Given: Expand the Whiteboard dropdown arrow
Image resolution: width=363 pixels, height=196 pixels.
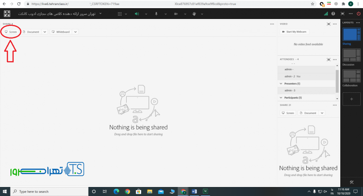Looking at the screenshot, I should [75, 32].
